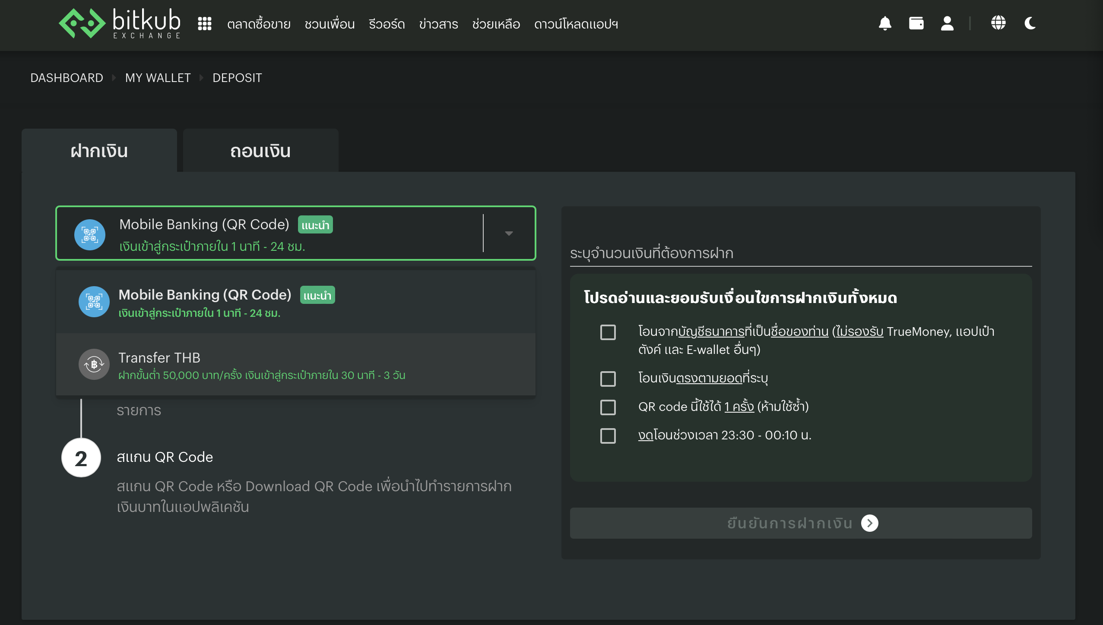This screenshot has width=1103, height=625.
Task: Switch to the ถอนเงิน withdraw tab
Action: 260,151
